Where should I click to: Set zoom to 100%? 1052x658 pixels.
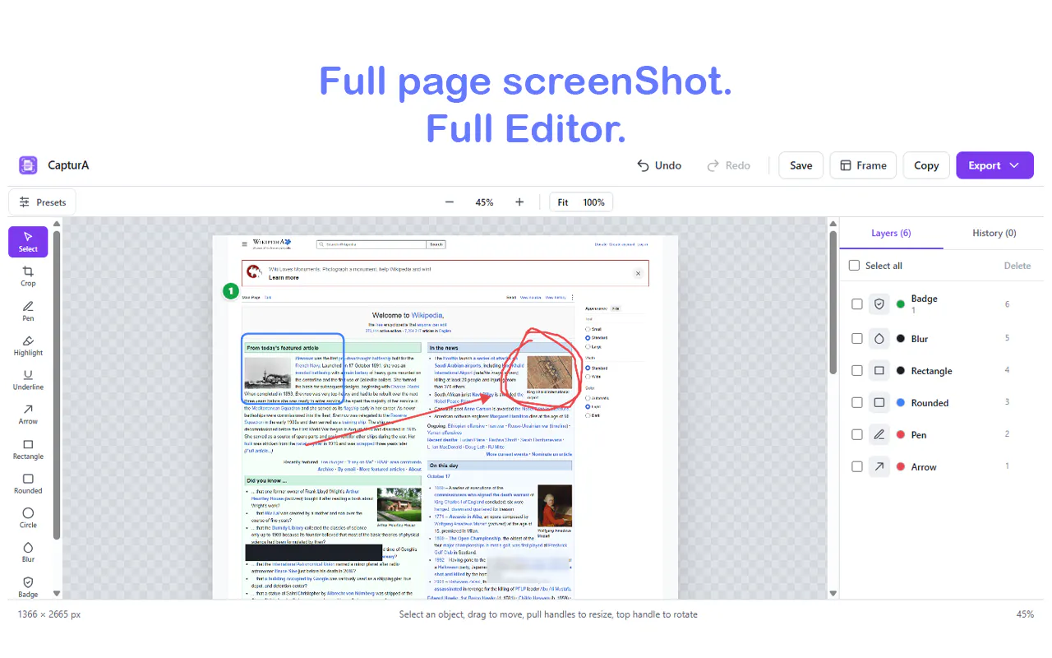coord(593,202)
